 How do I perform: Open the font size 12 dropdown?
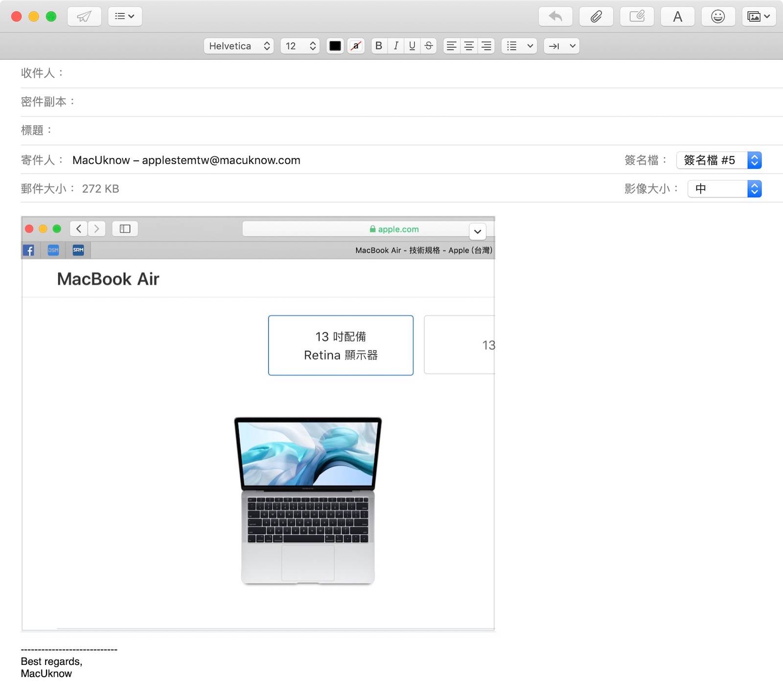tap(300, 46)
